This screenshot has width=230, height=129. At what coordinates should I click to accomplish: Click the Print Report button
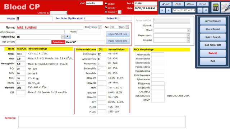click(213, 21)
